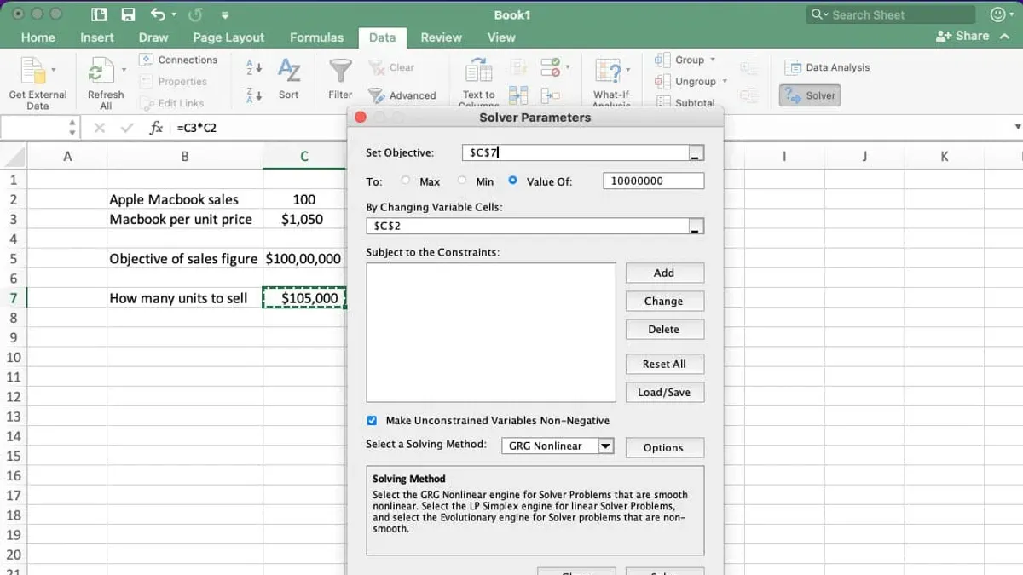This screenshot has width=1023, height=575.
Task: Select column C header
Action: pos(304,157)
